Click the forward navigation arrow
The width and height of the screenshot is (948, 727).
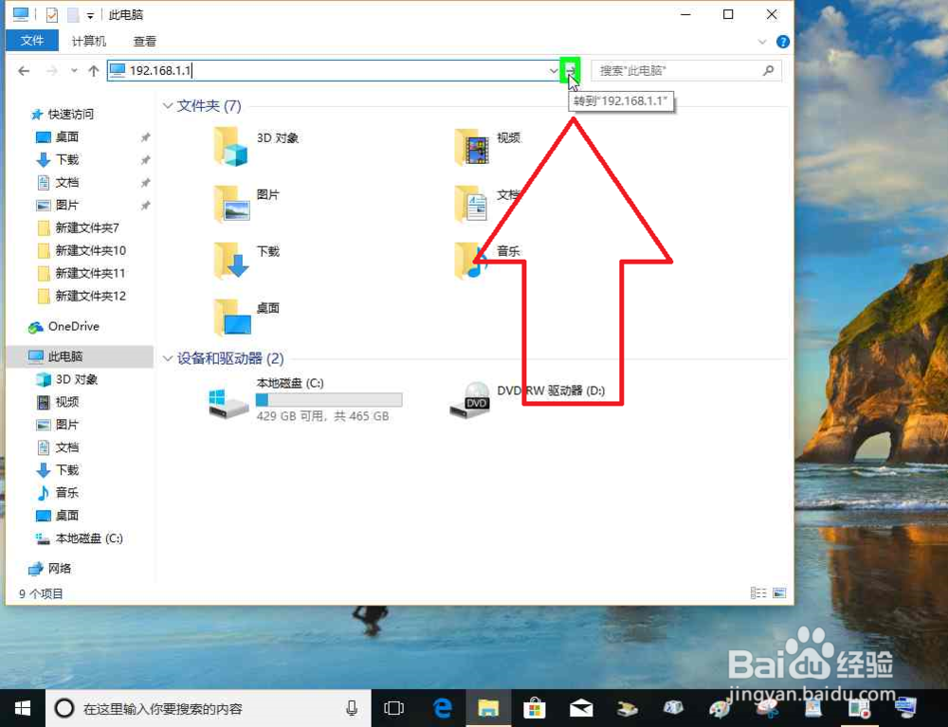(x=52, y=71)
